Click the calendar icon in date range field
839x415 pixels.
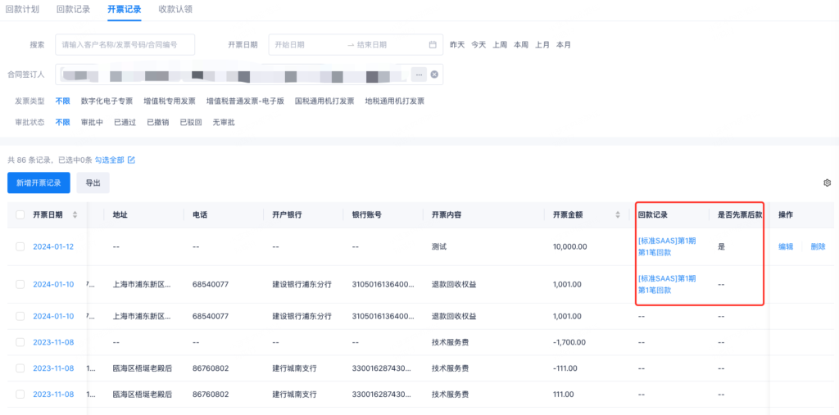(x=433, y=45)
